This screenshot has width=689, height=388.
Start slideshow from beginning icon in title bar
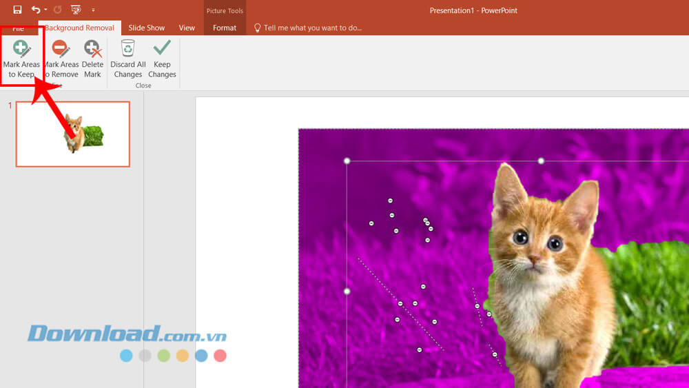76,10
